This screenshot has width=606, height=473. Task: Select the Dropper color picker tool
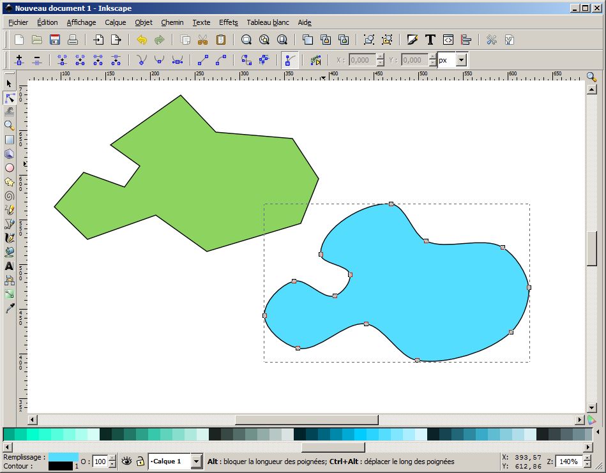click(10, 308)
